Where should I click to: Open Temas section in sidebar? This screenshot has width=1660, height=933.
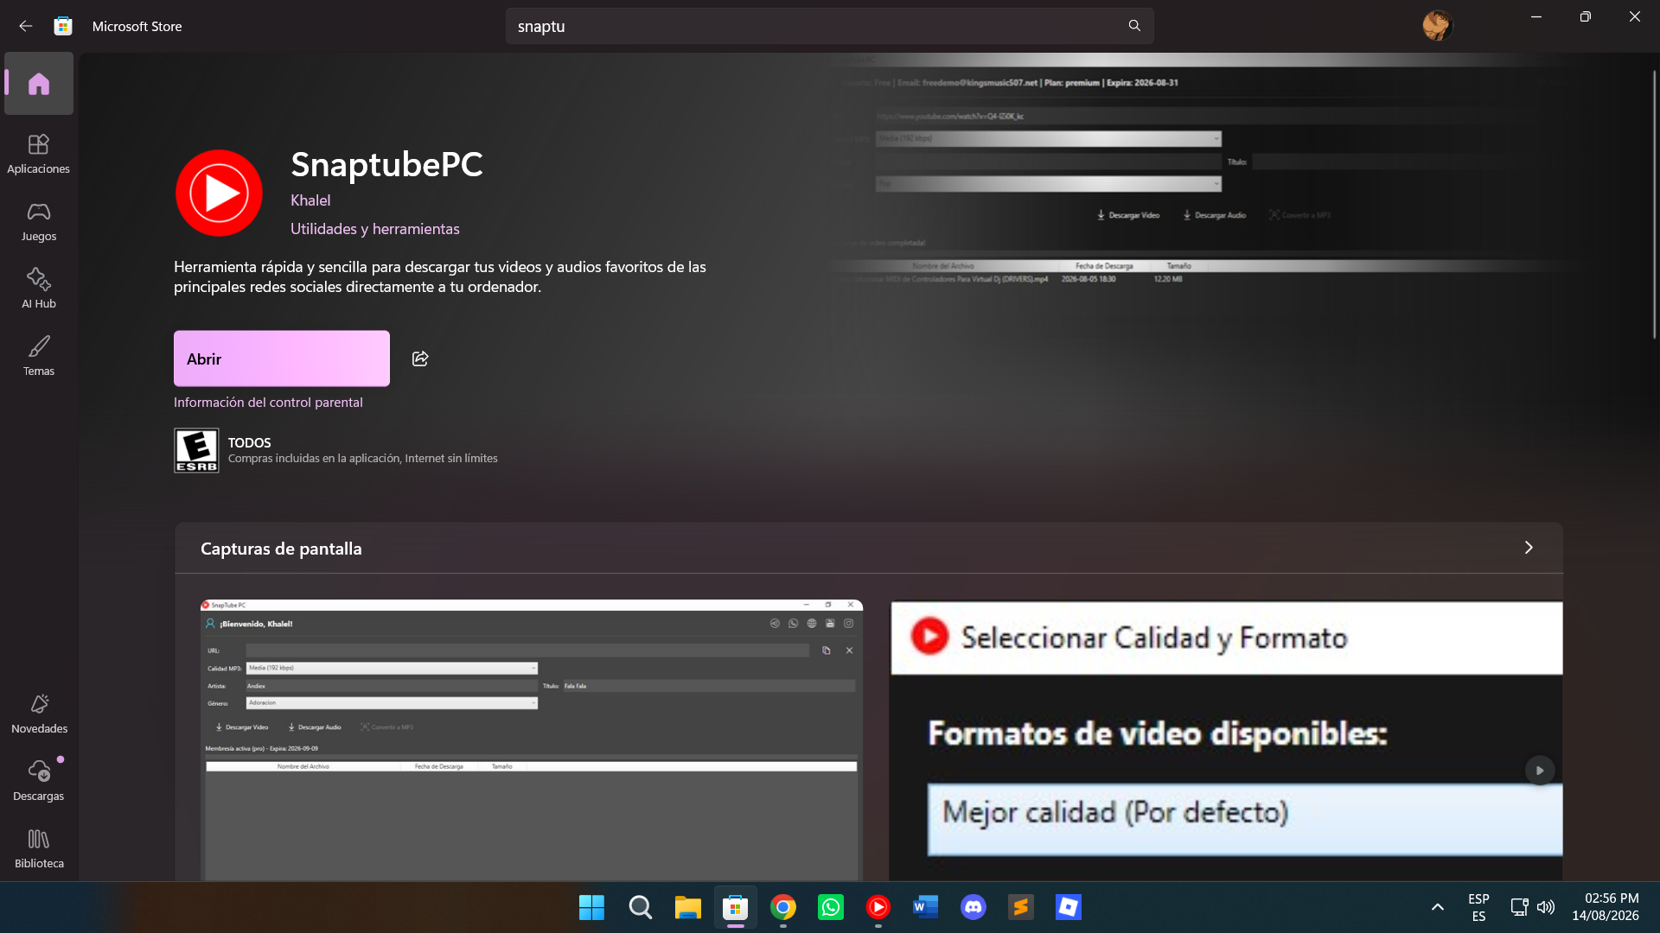coord(39,357)
